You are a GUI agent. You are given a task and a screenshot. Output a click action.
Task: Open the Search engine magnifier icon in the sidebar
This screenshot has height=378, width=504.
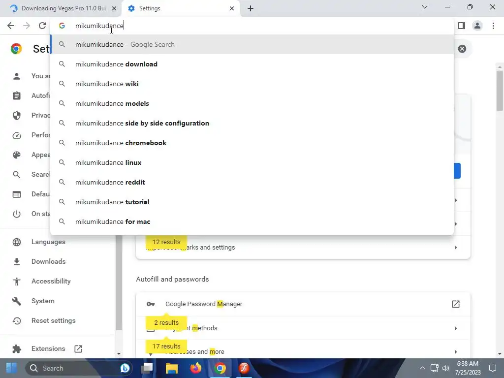17,175
